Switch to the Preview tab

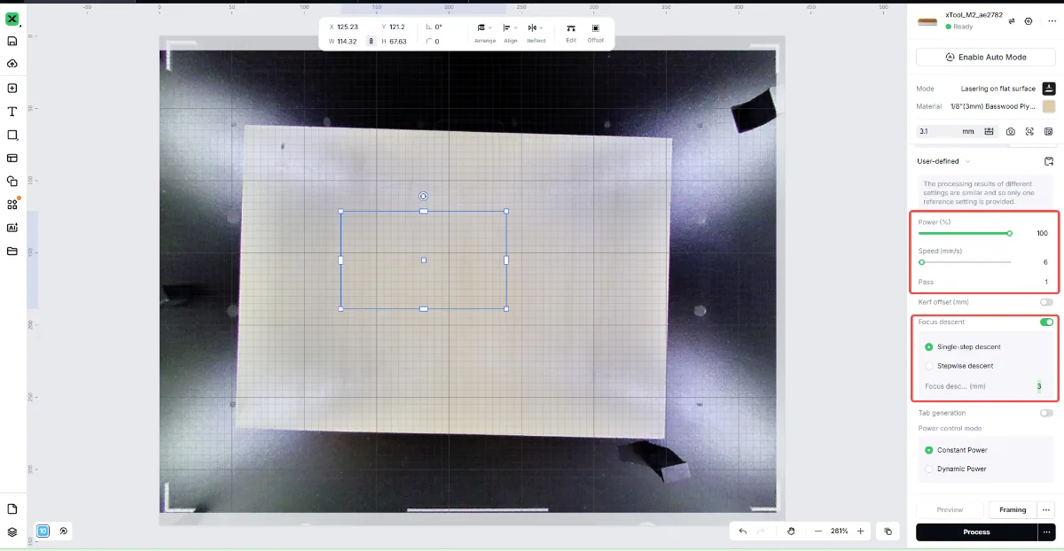click(x=950, y=509)
